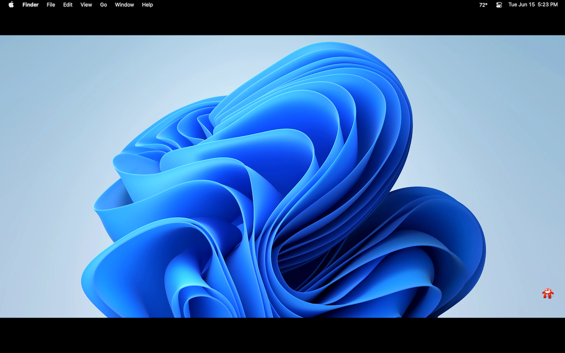Open Control Center from the menu bar
The height and width of the screenshot is (353, 565).
[x=499, y=5]
